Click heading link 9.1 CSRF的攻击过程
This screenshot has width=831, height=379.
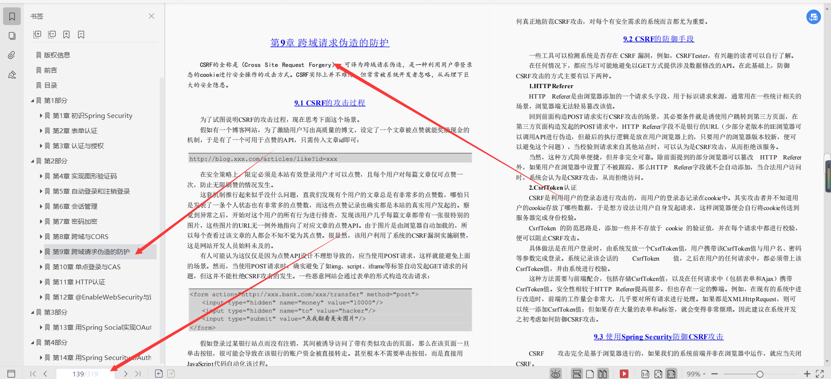(x=330, y=103)
